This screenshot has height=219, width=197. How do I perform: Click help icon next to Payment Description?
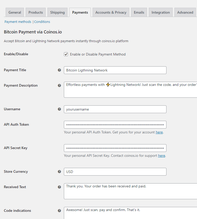[x=60, y=86]
